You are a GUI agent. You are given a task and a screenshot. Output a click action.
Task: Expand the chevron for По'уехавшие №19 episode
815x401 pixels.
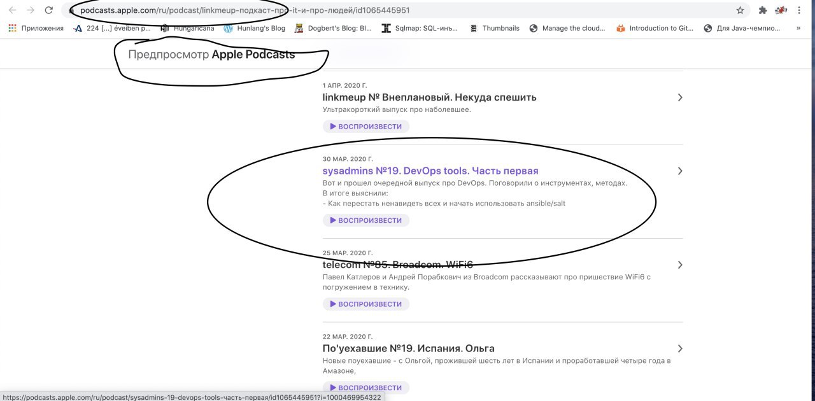click(x=680, y=348)
